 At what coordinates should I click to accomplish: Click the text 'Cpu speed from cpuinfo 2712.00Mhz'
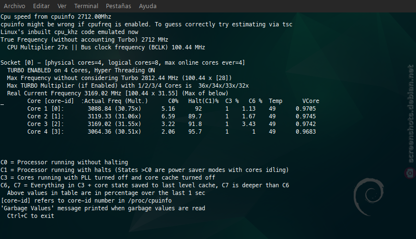click(56, 17)
